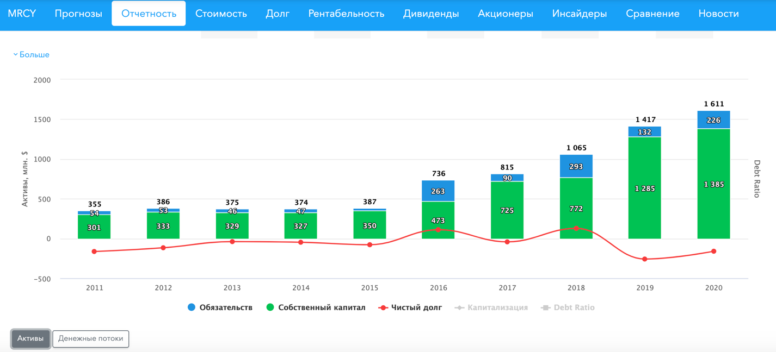Switch to the Стоимость tab
The width and height of the screenshot is (776, 352).
click(221, 14)
